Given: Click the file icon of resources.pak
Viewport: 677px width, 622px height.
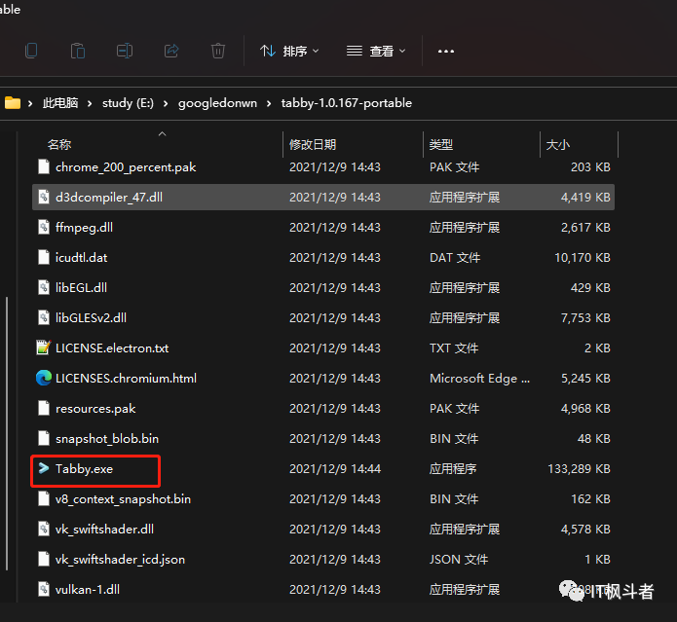Looking at the screenshot, I should coord(44,408).
